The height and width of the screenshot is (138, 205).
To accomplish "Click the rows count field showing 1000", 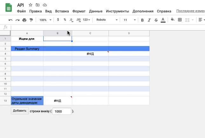I will tap(62, 111).
